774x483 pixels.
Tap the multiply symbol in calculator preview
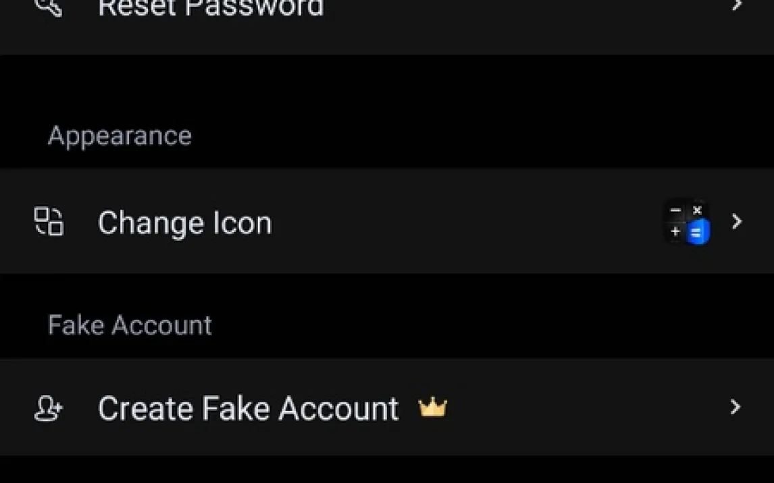[x=697, y=210]
